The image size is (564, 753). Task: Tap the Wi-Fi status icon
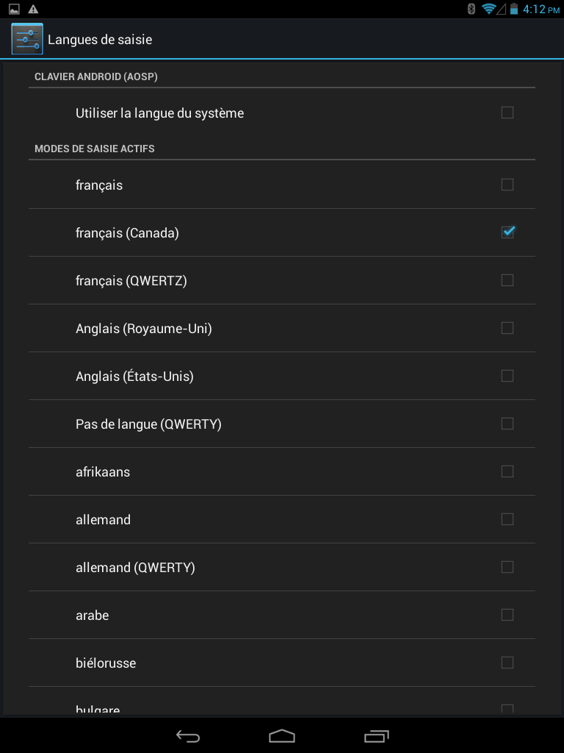coord(488,9)
